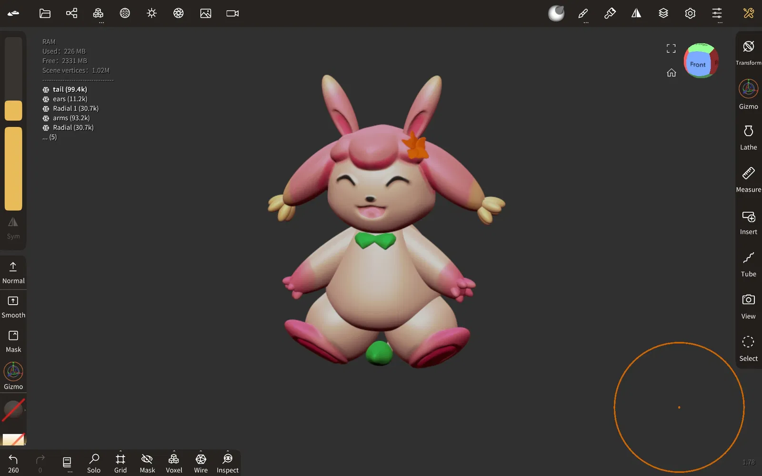
Task: Open the Files folder menu
Action: (45, 13)
